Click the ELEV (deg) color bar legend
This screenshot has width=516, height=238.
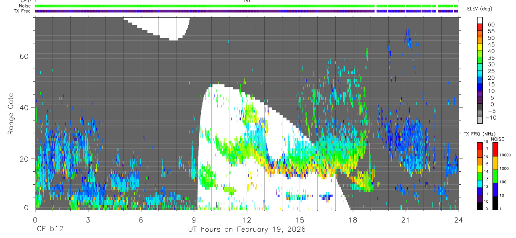click(x=480, y=71)
